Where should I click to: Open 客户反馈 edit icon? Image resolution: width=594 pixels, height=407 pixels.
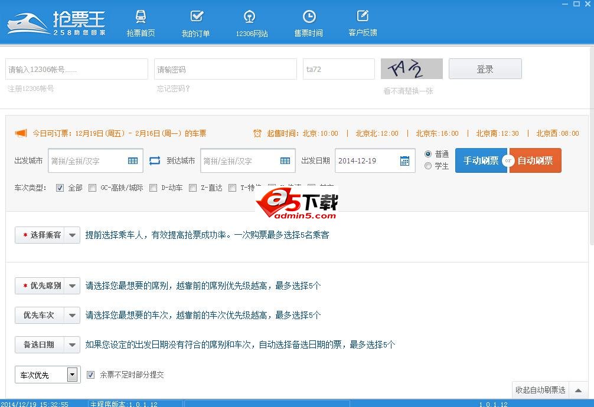tap(363, 16)
